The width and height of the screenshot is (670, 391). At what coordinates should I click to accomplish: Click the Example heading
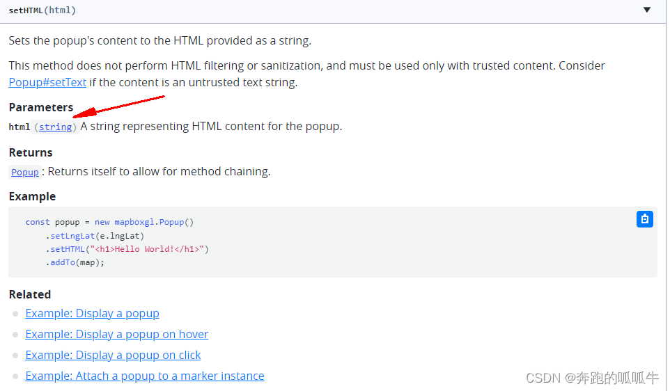coord(32,196)
